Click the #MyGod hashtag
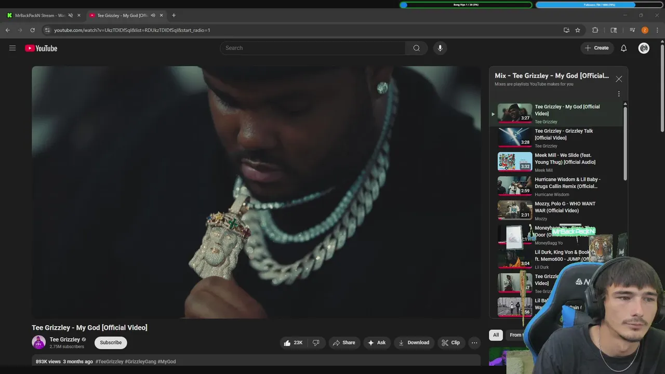Viewport: 665px width, 374px height. 167,362
